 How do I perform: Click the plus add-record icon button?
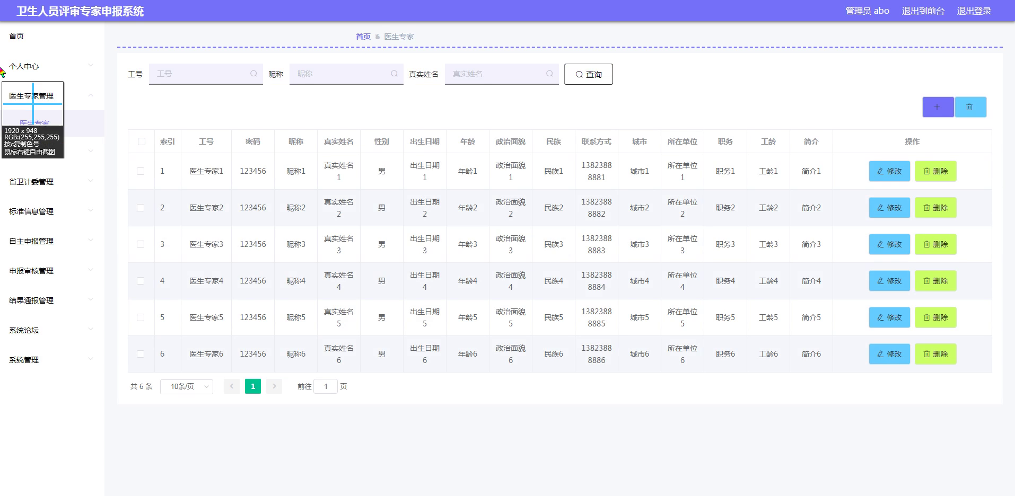938,107
